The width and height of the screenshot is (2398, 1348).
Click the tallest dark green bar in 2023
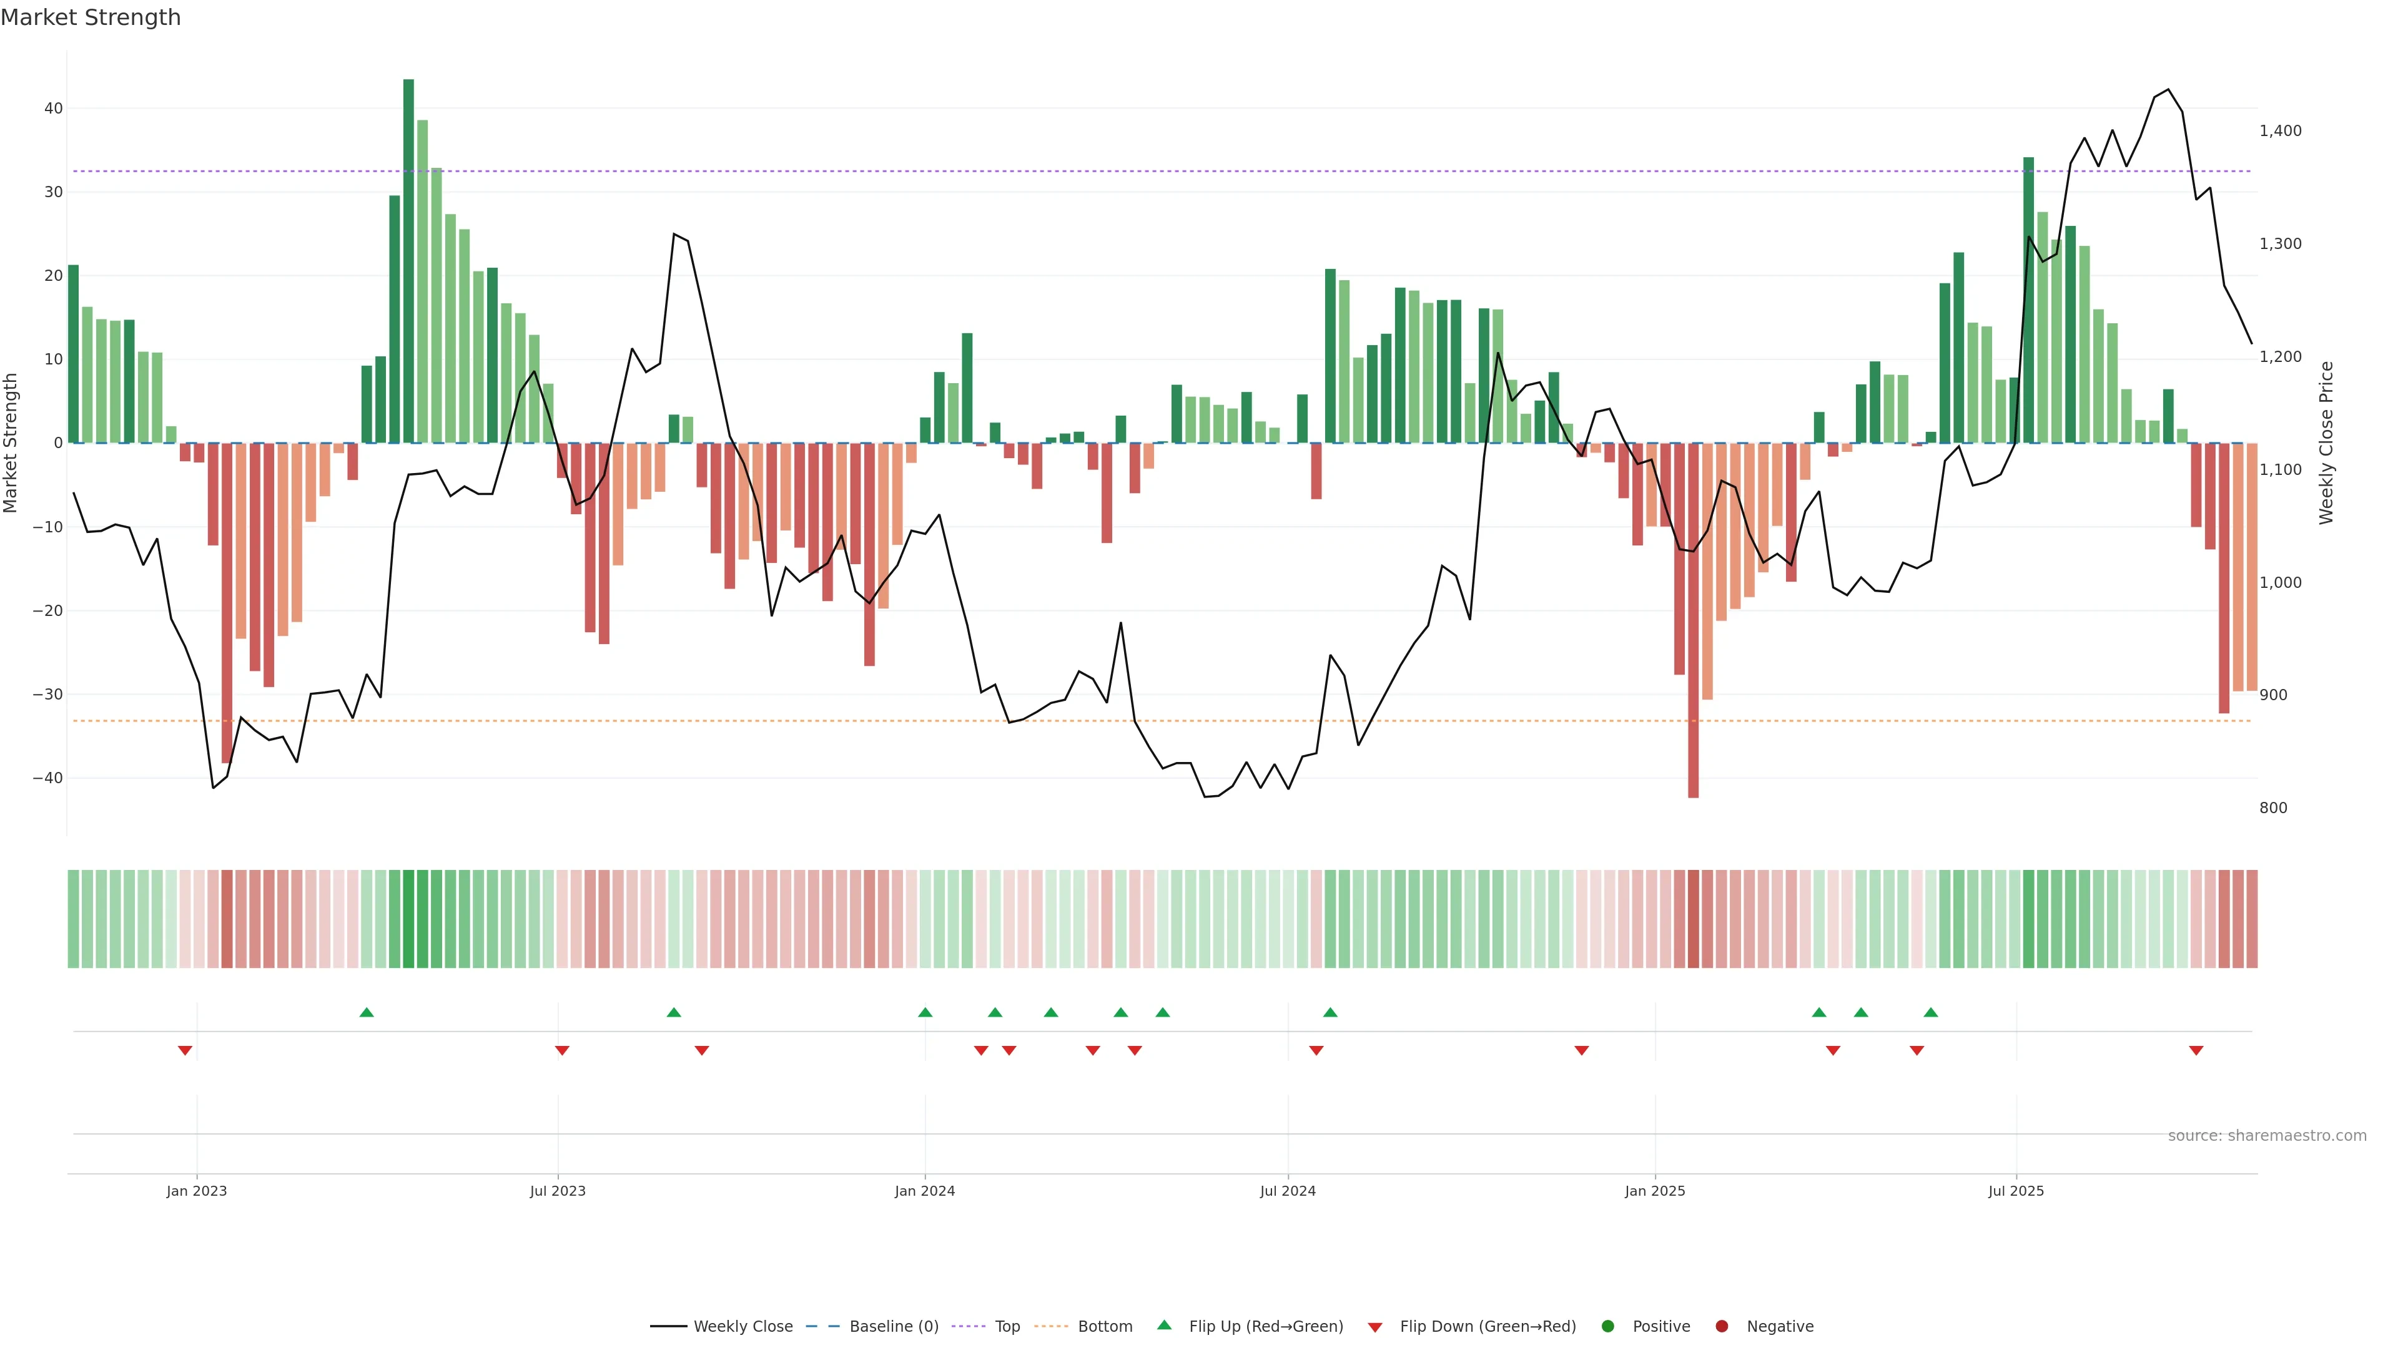(x=408, y=260)
